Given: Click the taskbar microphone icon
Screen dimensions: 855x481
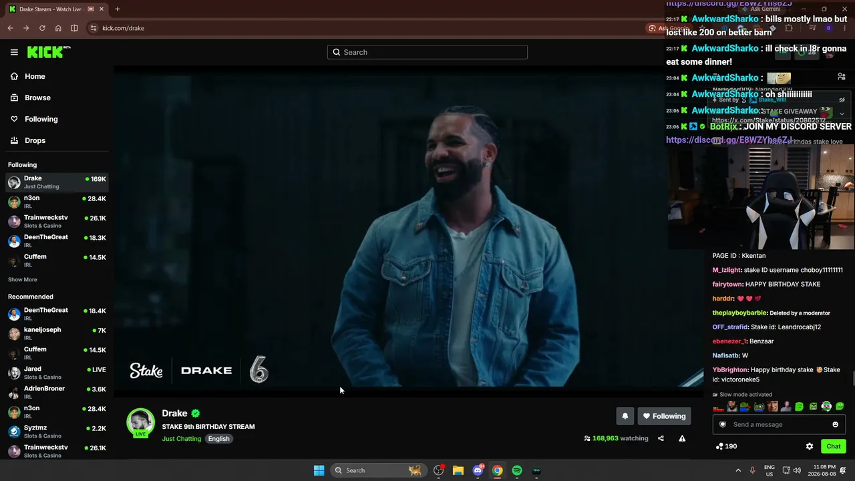Looking at the screenshot, I should (753, 470).
